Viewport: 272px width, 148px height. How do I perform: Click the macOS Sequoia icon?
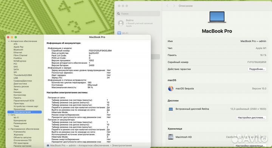tap(171, 89)
